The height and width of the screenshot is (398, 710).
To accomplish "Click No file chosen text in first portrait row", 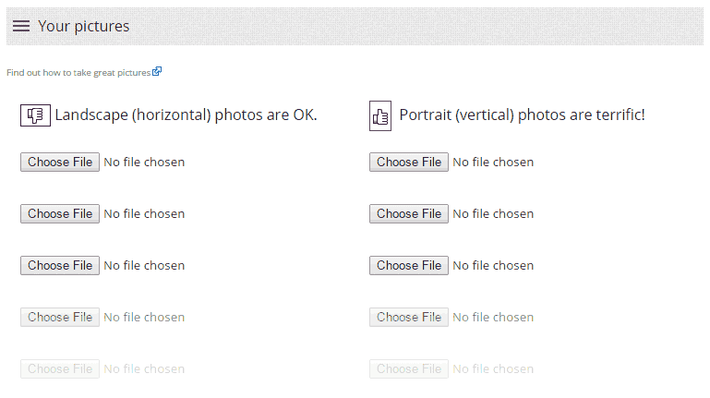I will pos(493,163).
